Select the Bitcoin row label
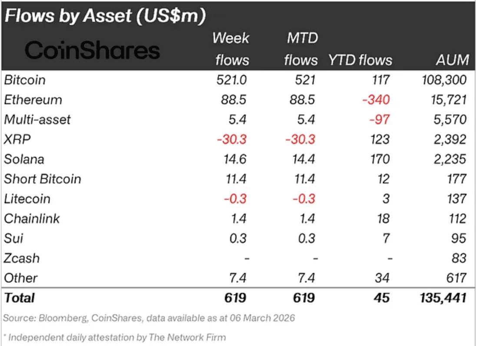The width and height of the screenshot is (477, 346). pos(25,80)
